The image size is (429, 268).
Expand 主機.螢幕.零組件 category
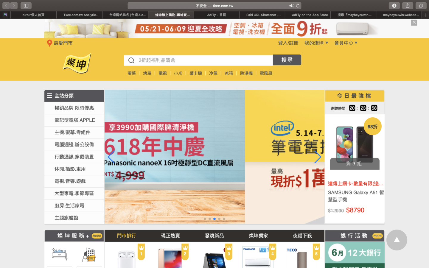(x=74, y=133)
